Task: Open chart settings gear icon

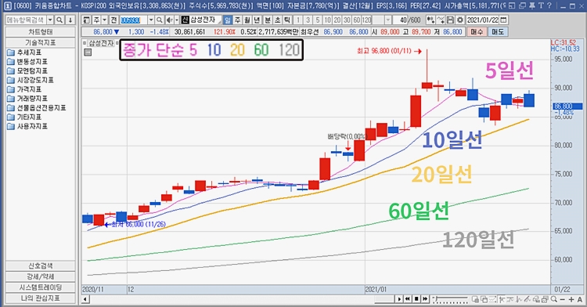Action: pyautogui.click(x=459, y=20)
